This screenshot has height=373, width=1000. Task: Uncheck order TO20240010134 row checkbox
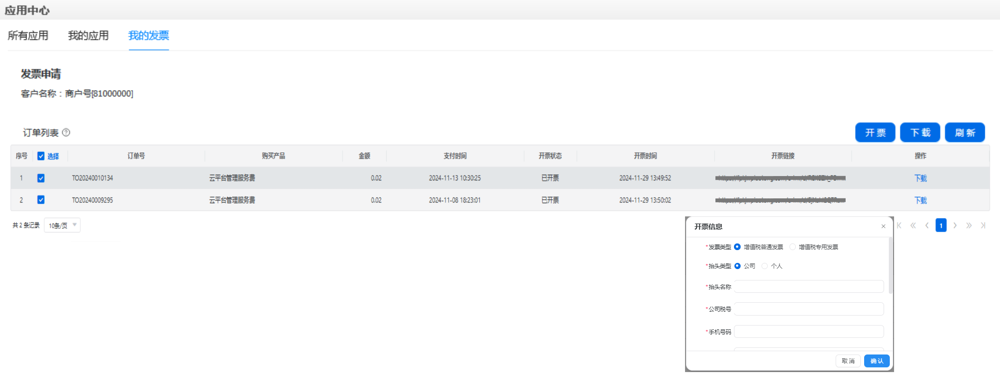41,178
